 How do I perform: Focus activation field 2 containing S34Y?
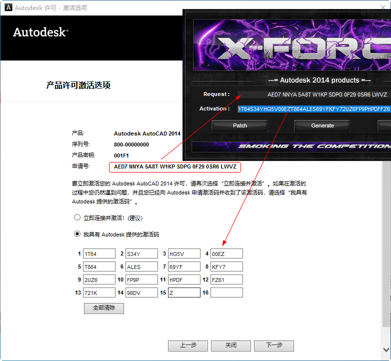click(141, 254)
